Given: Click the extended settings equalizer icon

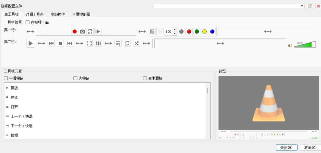Looking at the screenshot, I should pyautogui.click(x=98, y=44).
